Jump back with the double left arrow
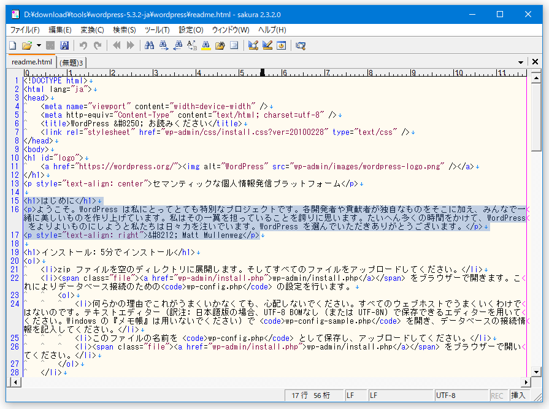This screenshot has width=549, height=409. click(117, 45)
